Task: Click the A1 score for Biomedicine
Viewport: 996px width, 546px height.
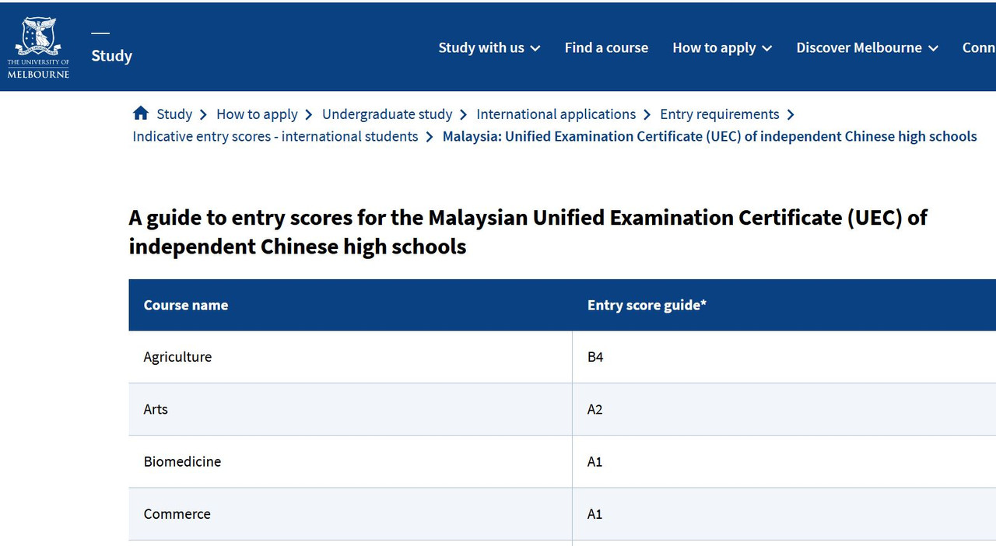Action: point(595,461)
